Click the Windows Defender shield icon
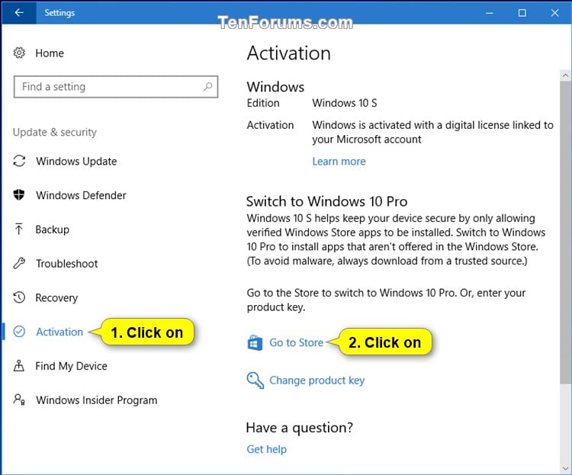572x475 pixels. [x=19, y=195]
